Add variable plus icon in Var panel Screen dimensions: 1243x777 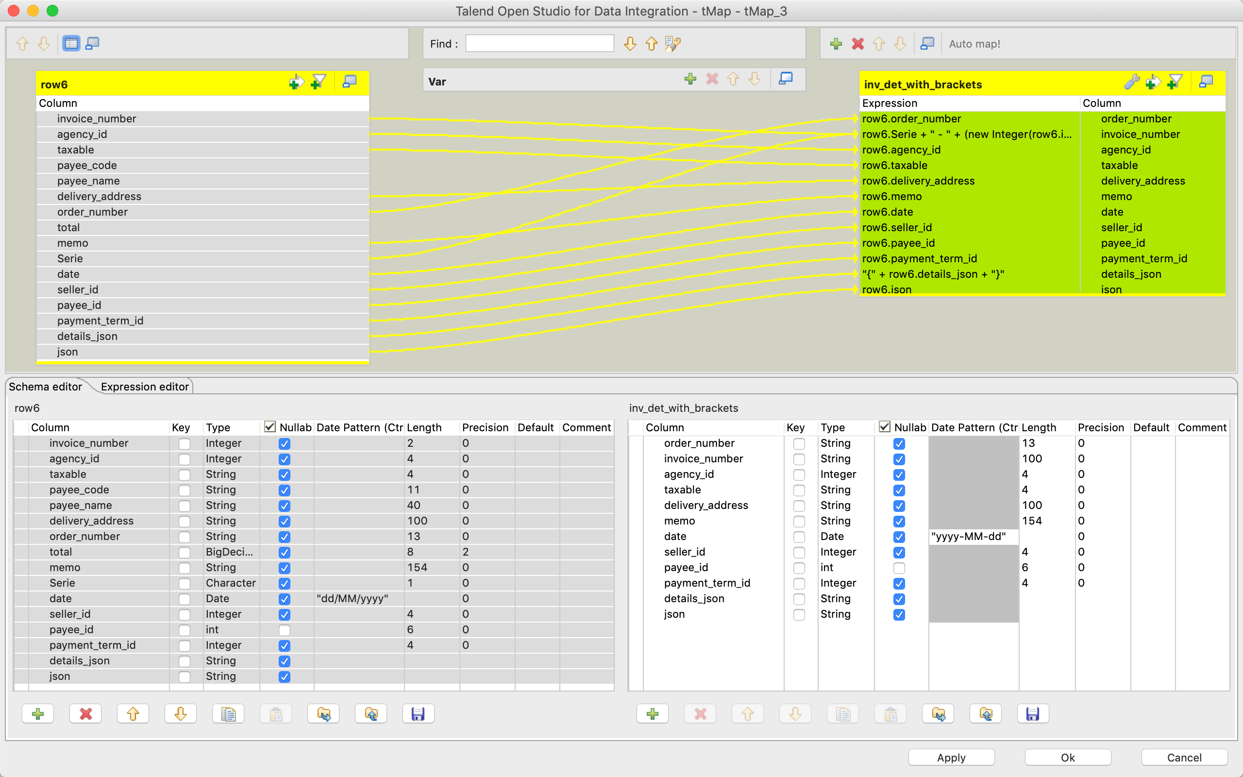[690, 79]
